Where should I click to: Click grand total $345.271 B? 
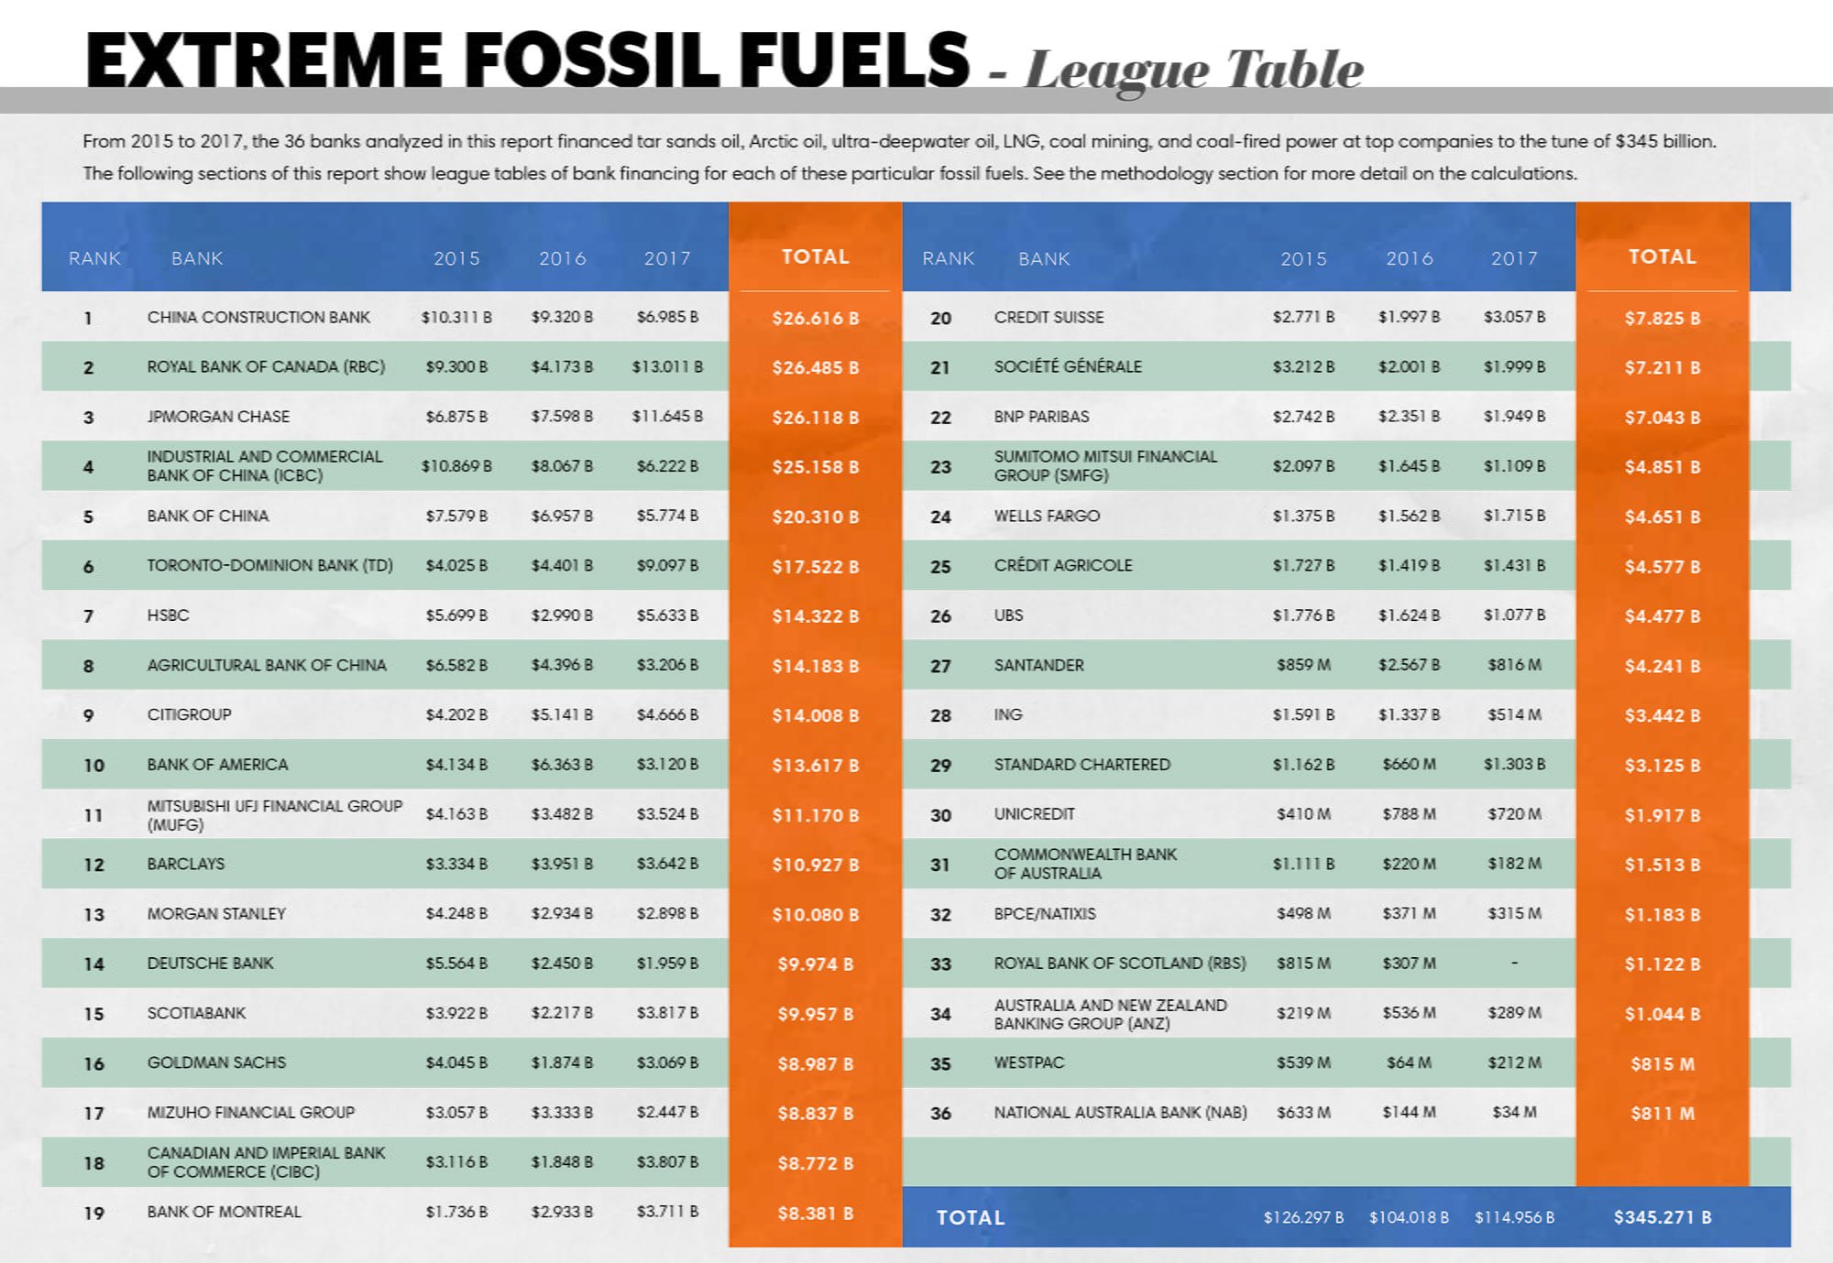coord(1662,1217)
